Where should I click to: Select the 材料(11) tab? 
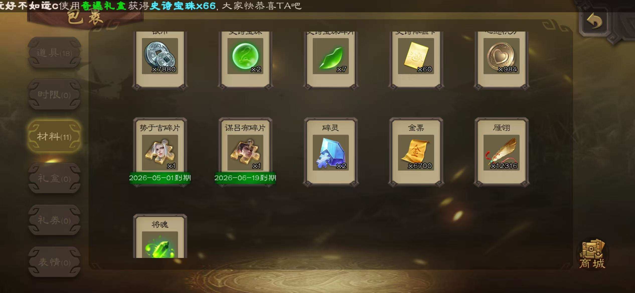(x=54, y=136)
